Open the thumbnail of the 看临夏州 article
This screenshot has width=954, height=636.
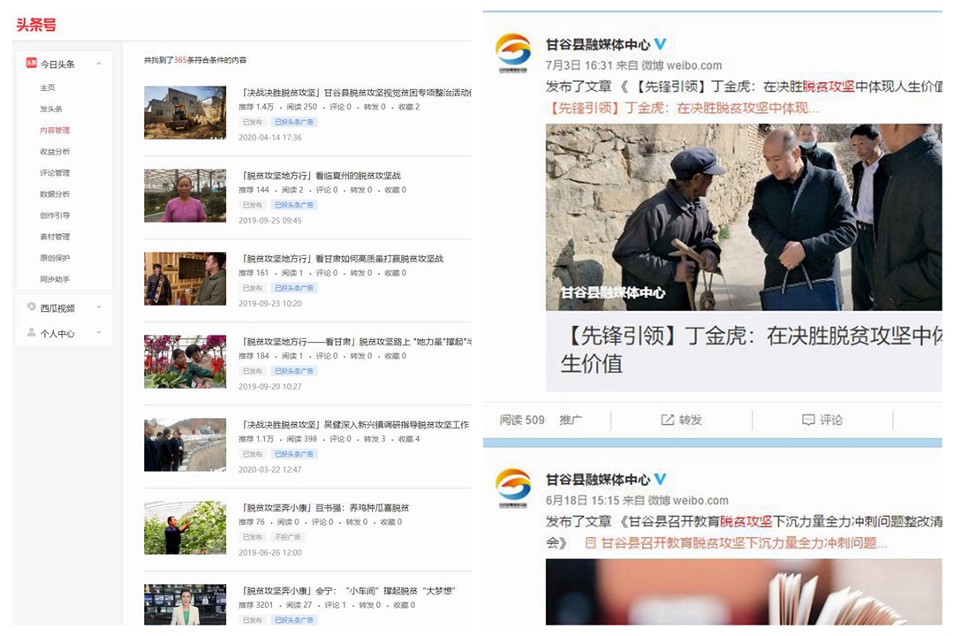click(x=185, y=195)
